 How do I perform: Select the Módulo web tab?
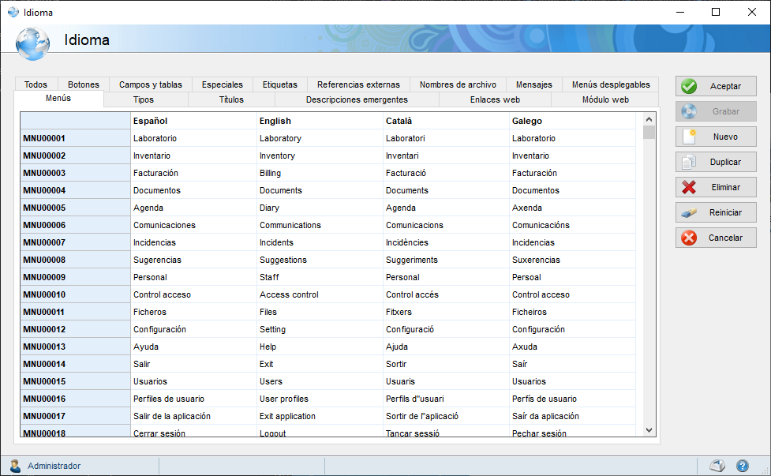click(x=605, y=99)
